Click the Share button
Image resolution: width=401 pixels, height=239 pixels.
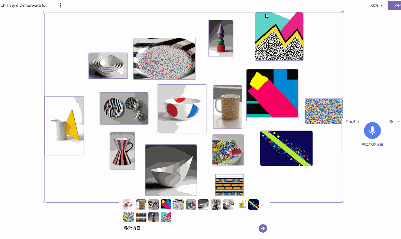point(395,5)
